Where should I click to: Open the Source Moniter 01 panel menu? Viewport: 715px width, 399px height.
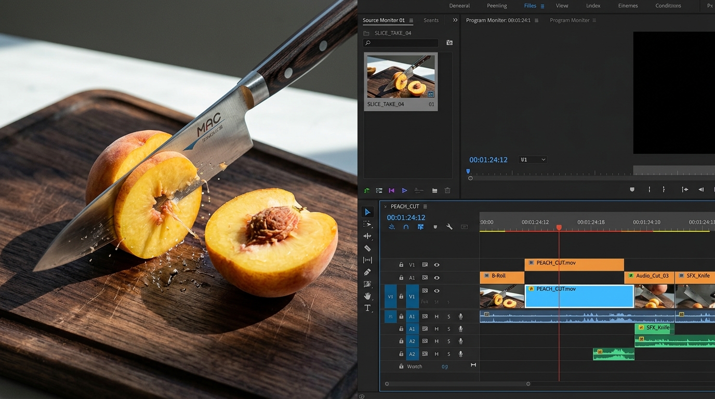point(411,21)
